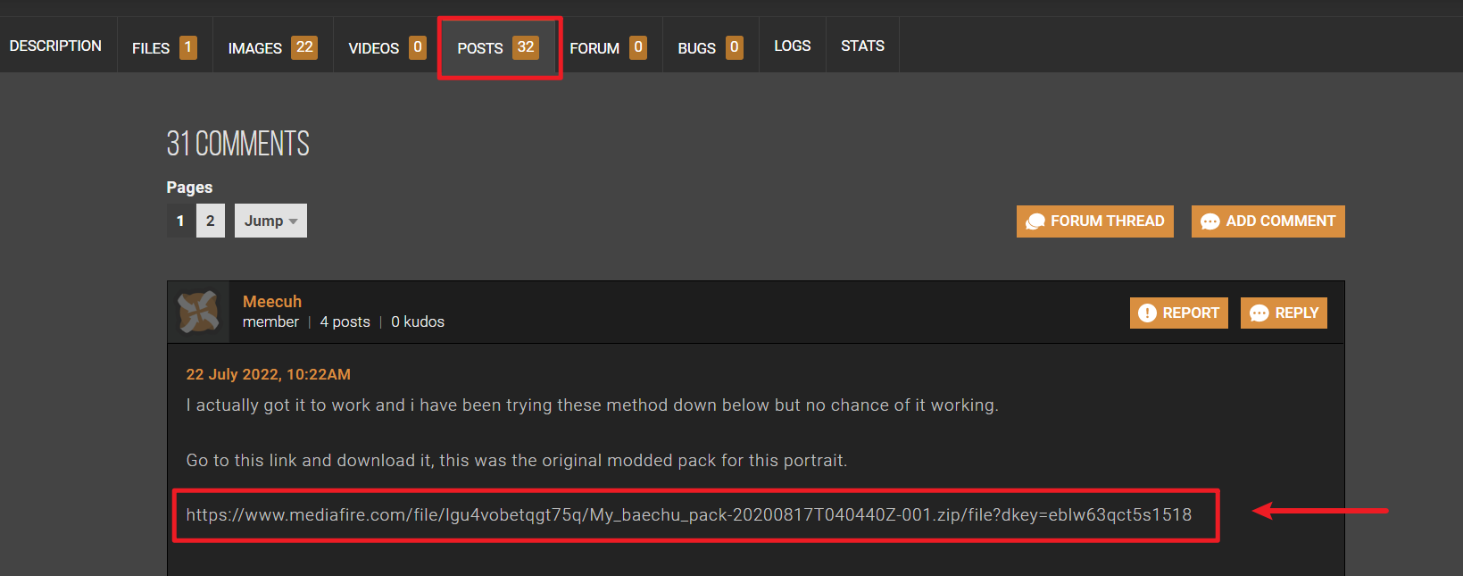Click the mediafire download link text

(689, 514)
